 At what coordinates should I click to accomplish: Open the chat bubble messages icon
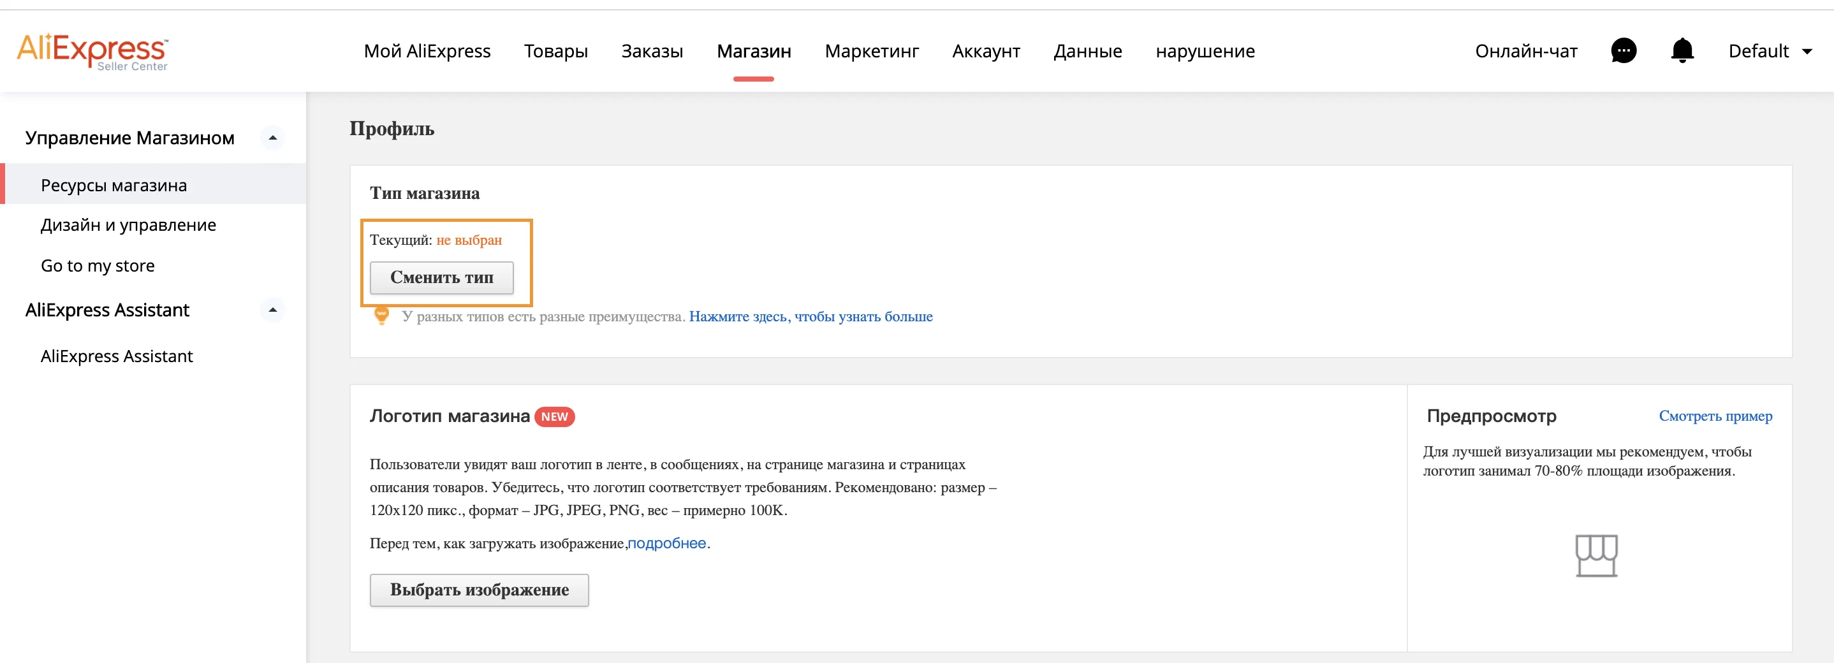[x=1624, y=51]
